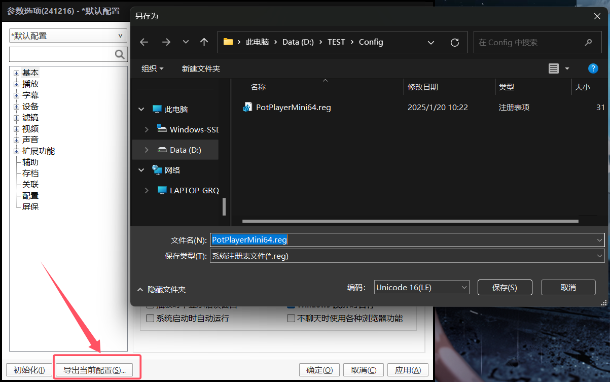The height and width of the screenshot is (382, 610).
Task: Click the folder icon in address bar
Action: pos(228,42)
